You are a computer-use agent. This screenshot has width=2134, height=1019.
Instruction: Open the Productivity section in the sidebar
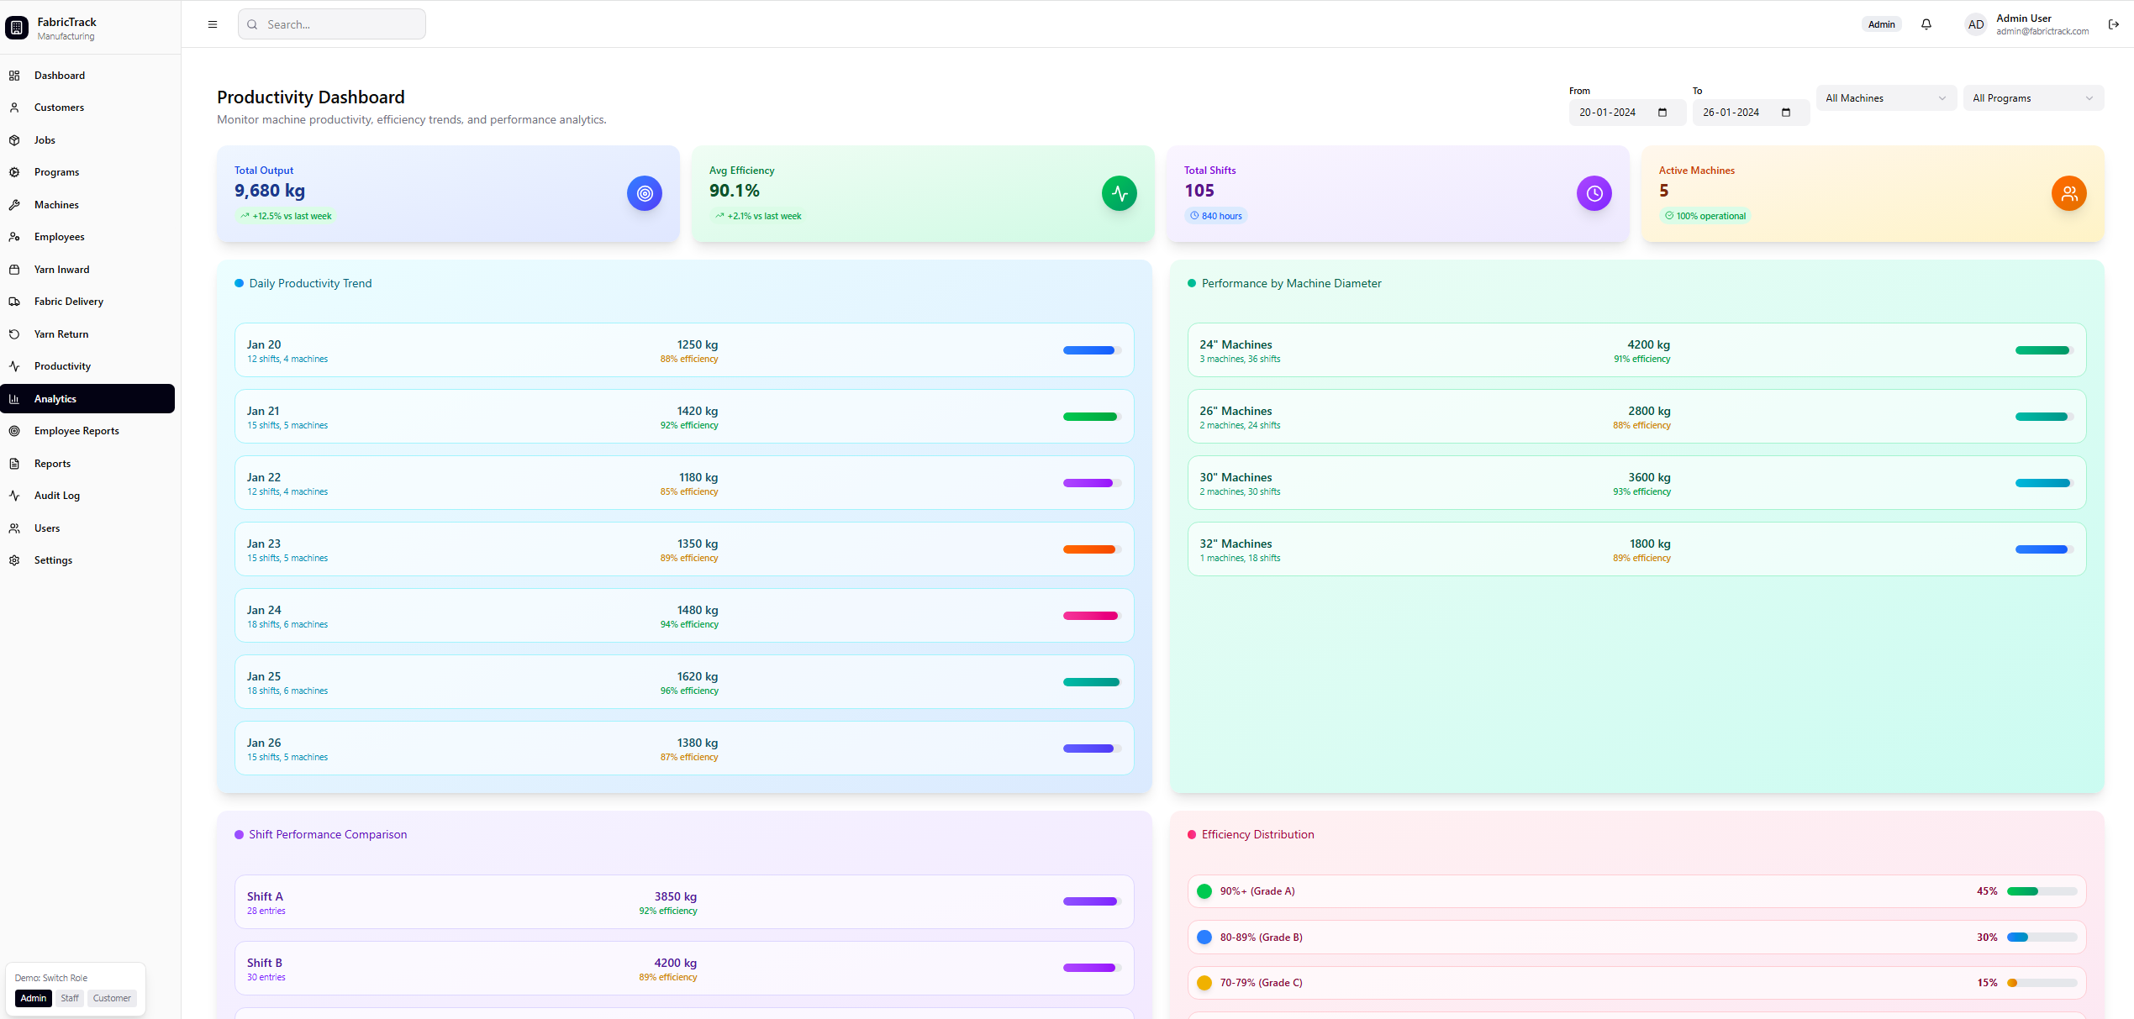click(61, 365)
